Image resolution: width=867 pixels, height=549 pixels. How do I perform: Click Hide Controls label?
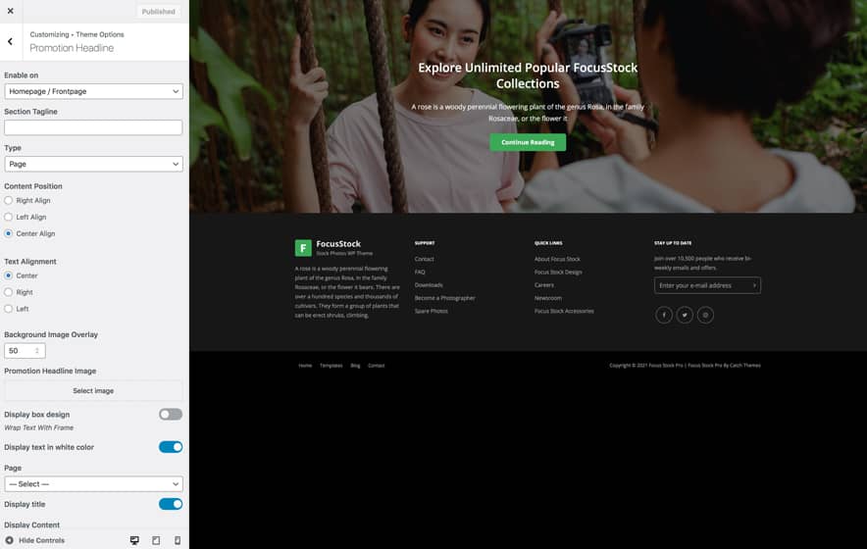[x=41, y=540]
